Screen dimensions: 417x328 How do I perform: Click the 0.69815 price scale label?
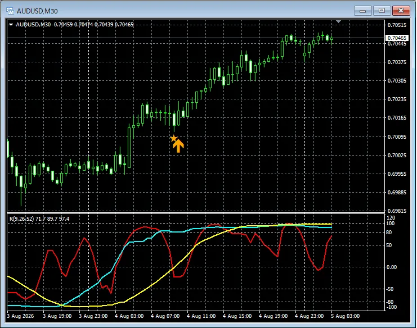[397, 211]
